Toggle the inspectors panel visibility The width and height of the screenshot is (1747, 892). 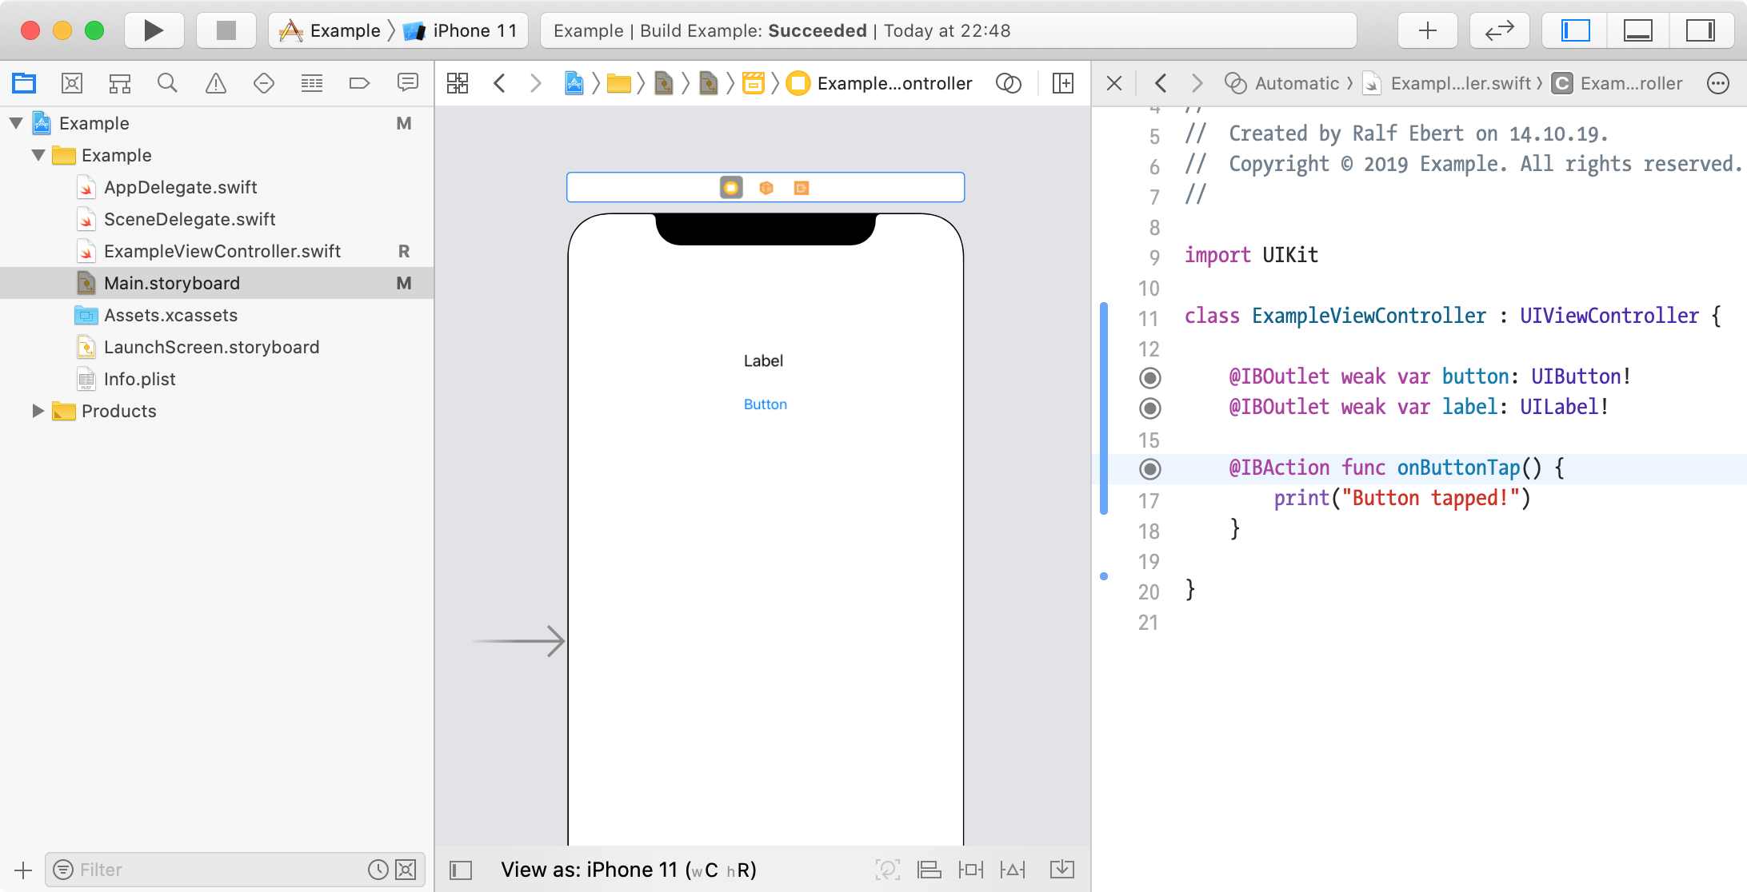pyautogui.click(x=1700, y=30)
